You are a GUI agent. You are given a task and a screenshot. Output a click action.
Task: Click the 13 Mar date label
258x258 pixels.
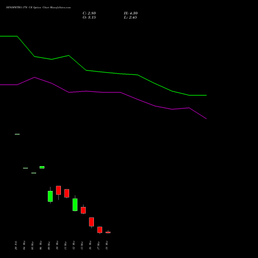82,245
